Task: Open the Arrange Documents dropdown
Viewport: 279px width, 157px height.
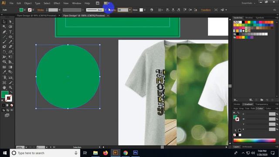Action: pyautogui.click(x=106, y=3)
